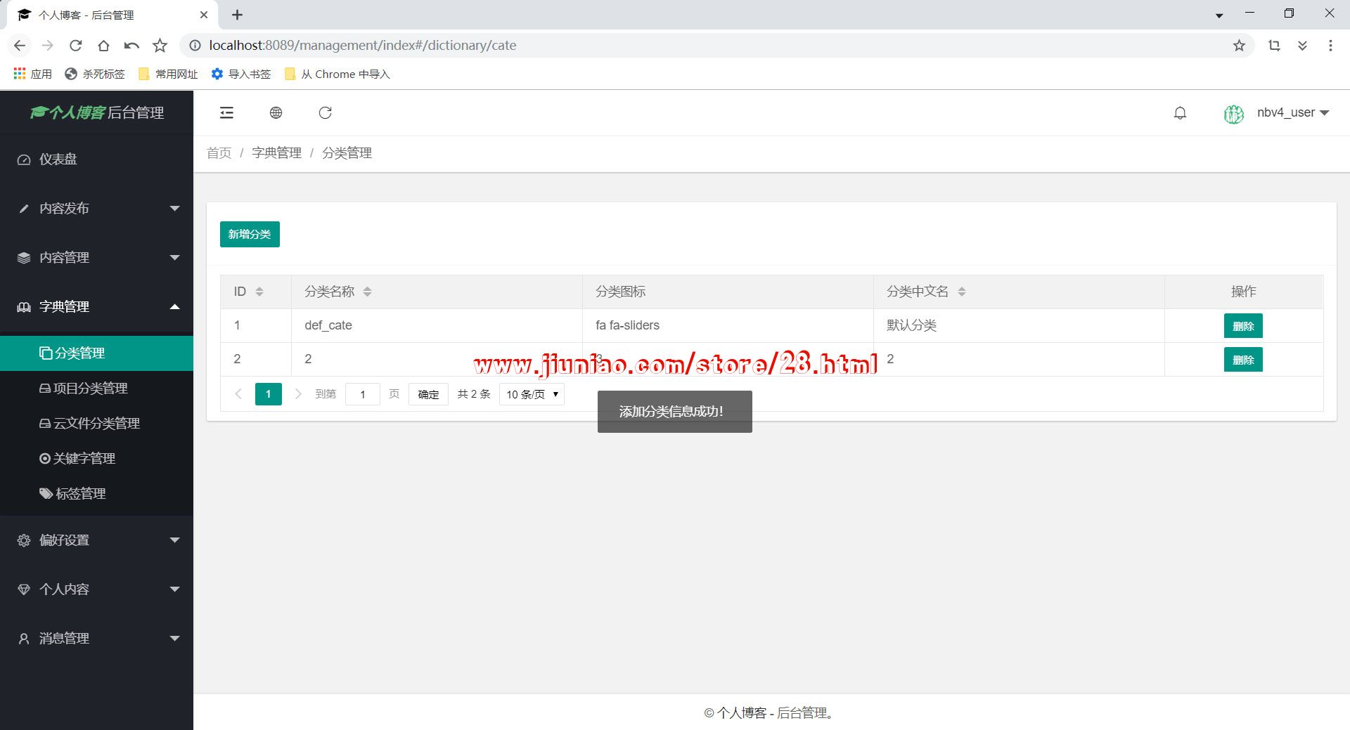
Task: Collapse the sidebar with the menu-fold icon
Action: (x=226, y=112)
